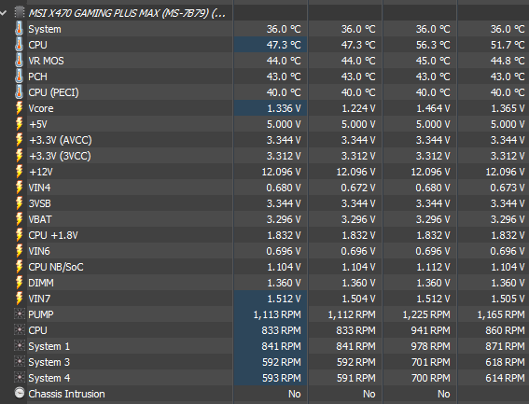The height and width of the screenshot is (404, 529).
Task: Click the 978 RPM System 1 maximum value
Action: pyautogui.click(x=430, y=346)
